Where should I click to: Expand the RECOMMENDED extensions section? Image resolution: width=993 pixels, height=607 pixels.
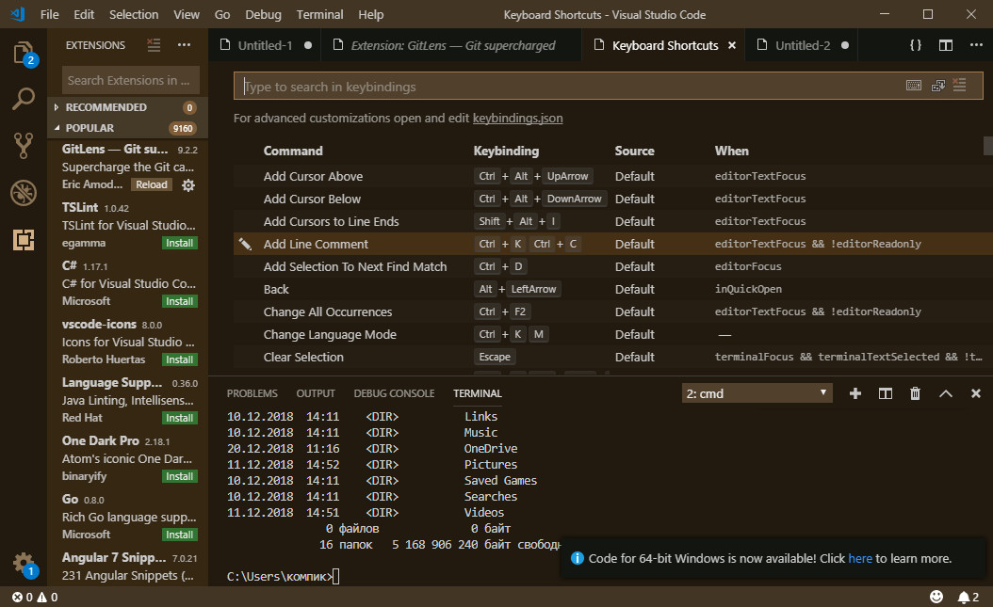[127, 107]
